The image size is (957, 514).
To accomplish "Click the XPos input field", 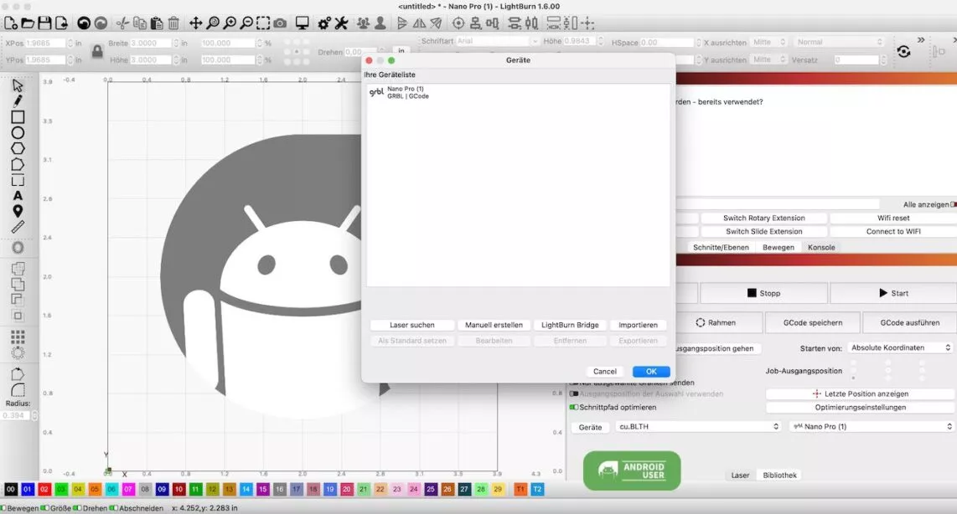I will [46, 43].
